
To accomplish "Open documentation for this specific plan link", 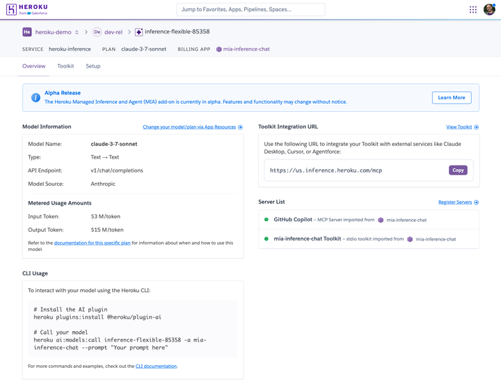I will (92, 243).
